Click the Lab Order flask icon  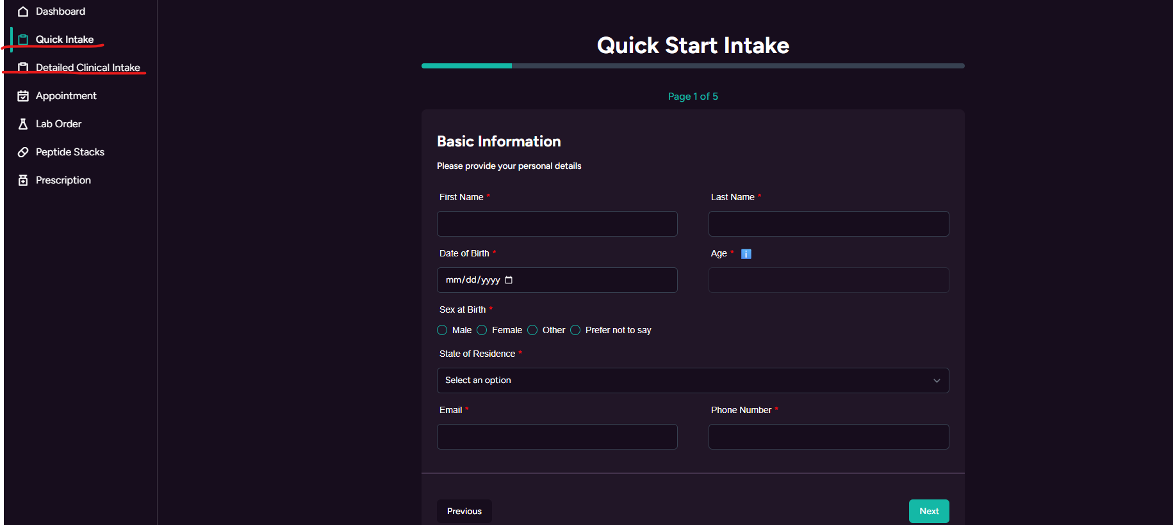point(23,124)
